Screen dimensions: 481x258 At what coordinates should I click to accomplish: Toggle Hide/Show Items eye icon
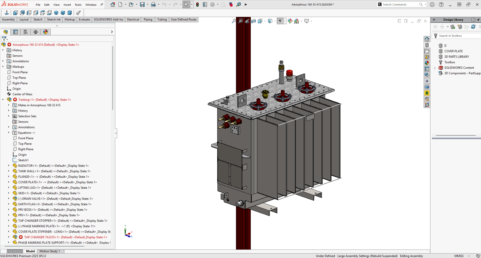point(280,21)
